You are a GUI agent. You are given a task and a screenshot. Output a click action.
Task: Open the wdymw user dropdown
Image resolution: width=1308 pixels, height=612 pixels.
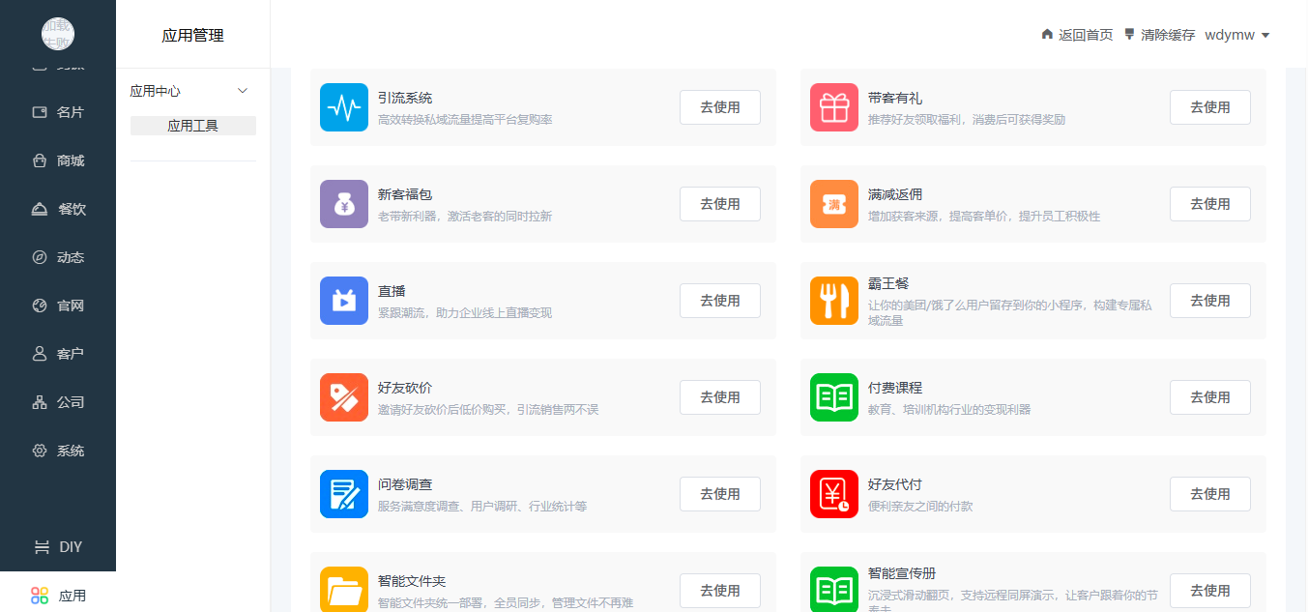tap(1236, 35)
